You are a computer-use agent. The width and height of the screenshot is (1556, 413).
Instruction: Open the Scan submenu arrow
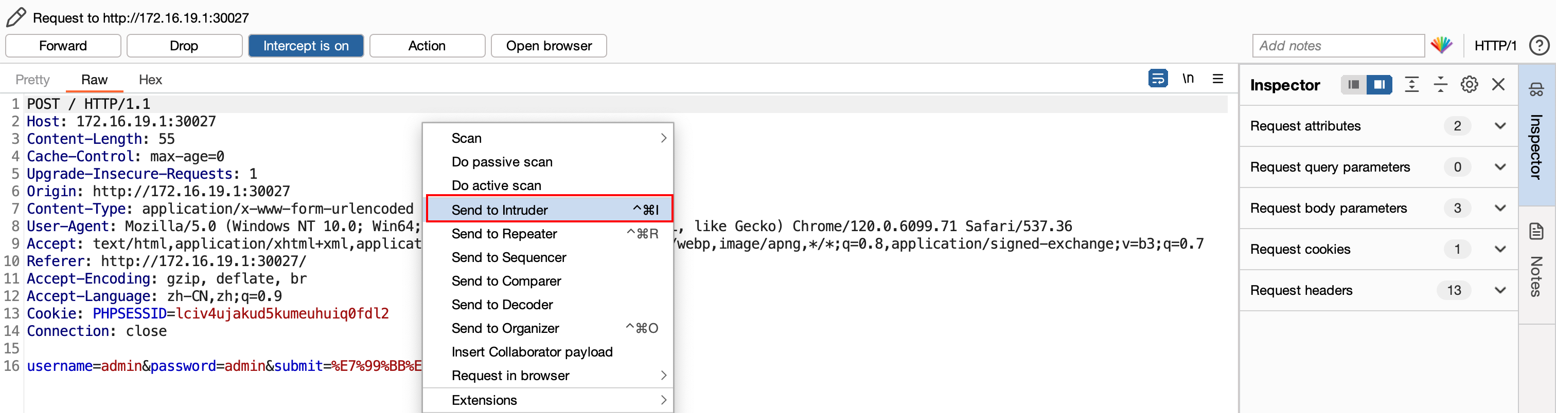coord(663,138)
